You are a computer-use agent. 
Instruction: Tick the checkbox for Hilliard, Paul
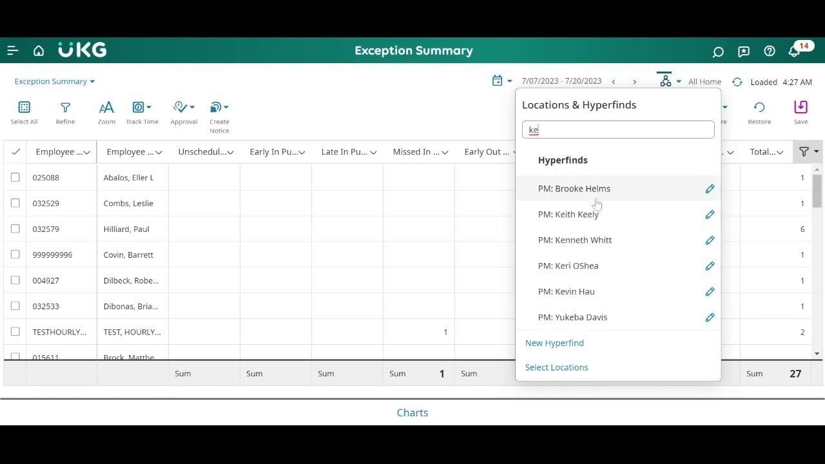(x=15, y=229)
